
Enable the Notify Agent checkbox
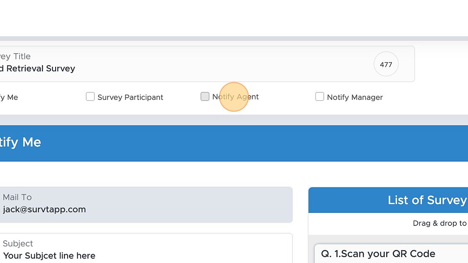click(x=205, y=96)
